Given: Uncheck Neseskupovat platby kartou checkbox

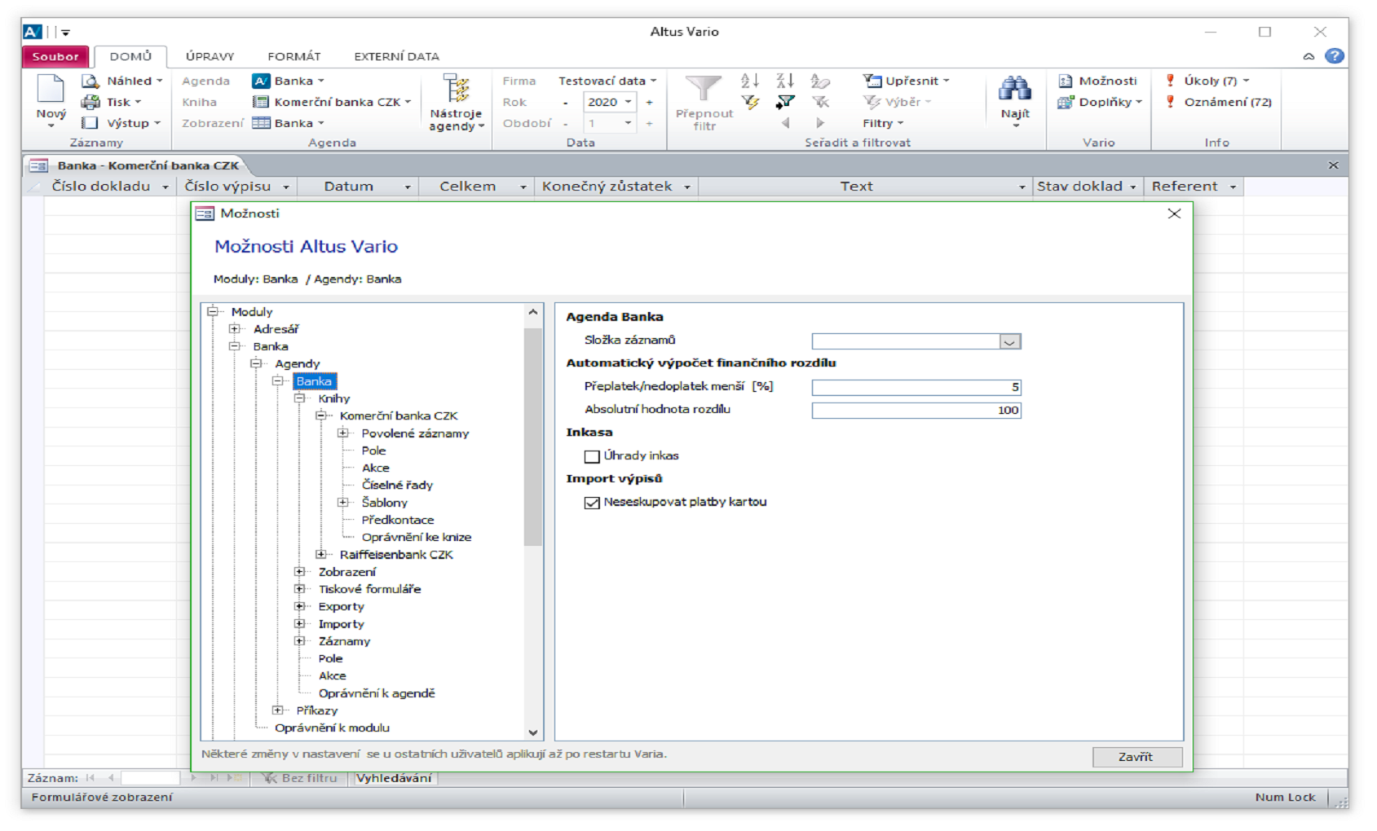Looking at the screenshot, I should pos(592,503).
